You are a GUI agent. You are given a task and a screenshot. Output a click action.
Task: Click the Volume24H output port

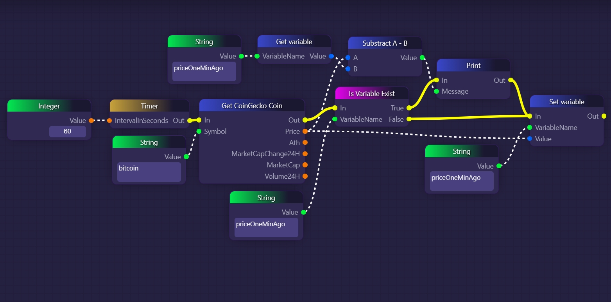click(x=305, y=176)
